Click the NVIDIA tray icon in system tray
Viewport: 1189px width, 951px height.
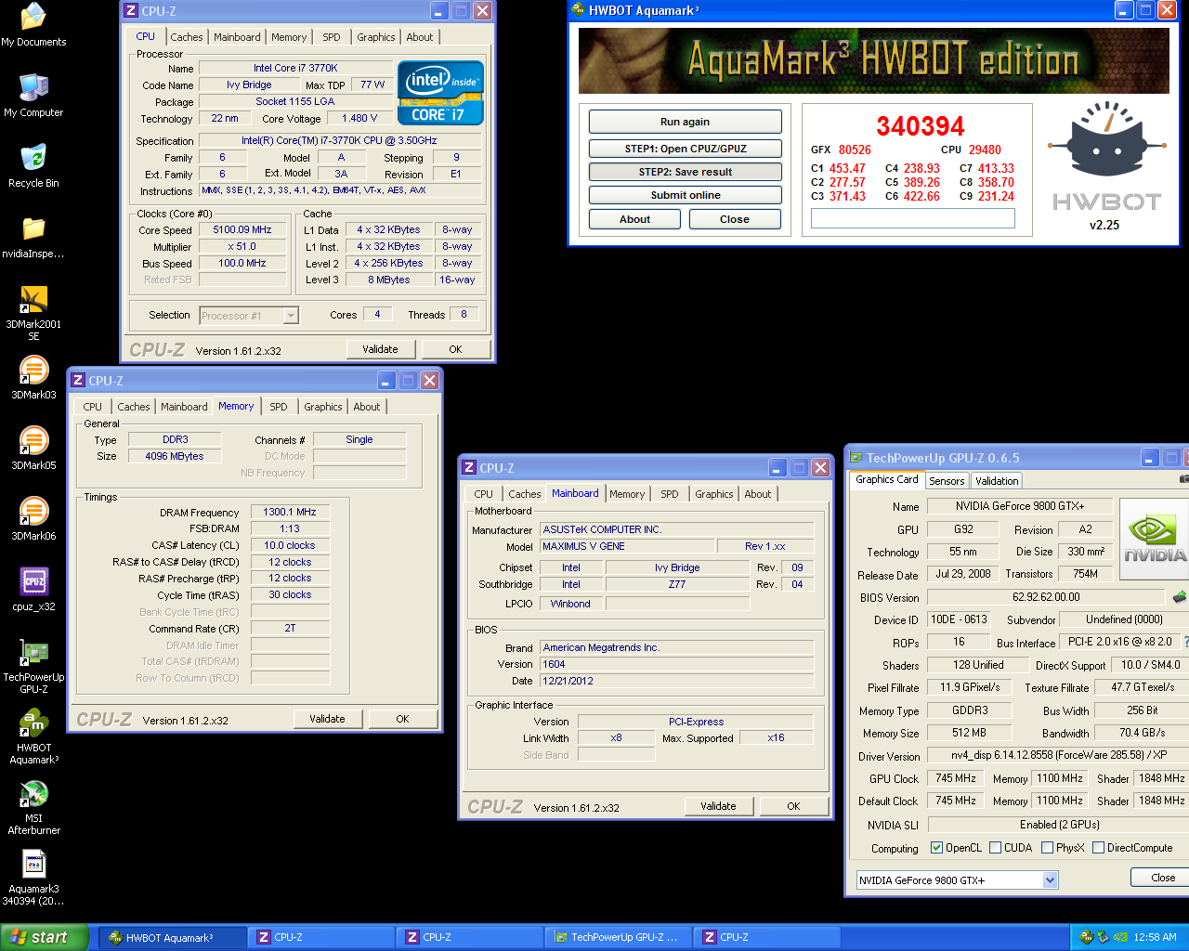[x=1121, y=937]
